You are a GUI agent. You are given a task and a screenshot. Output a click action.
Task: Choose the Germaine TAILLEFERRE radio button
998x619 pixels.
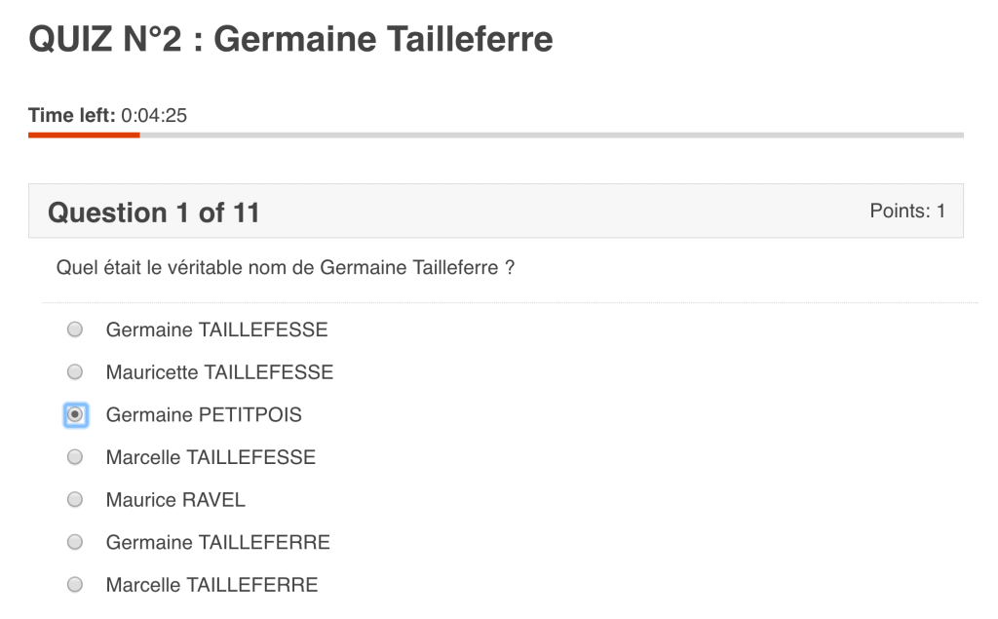pyautogui.click(x=75, y=541)
